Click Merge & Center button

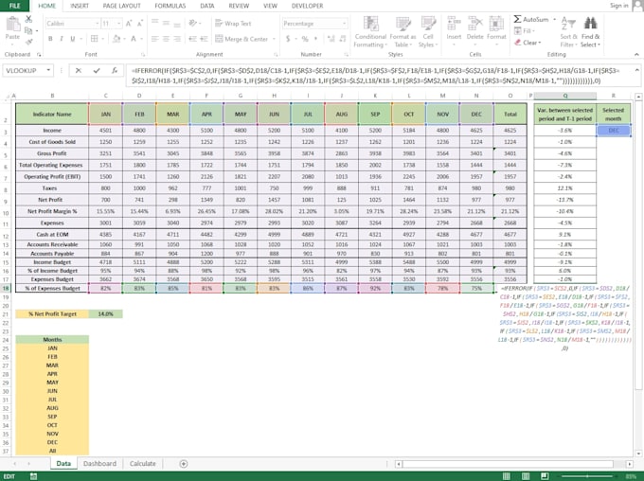click(x=241, y=39)
